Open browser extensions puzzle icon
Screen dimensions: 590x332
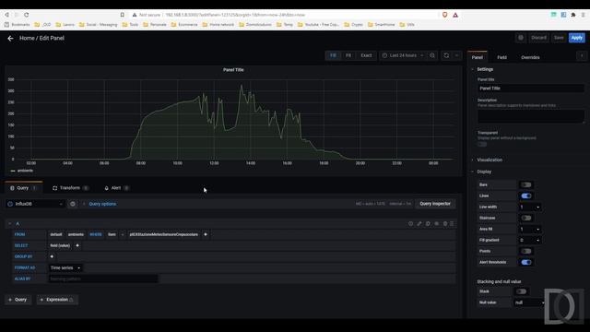(573, 15)
